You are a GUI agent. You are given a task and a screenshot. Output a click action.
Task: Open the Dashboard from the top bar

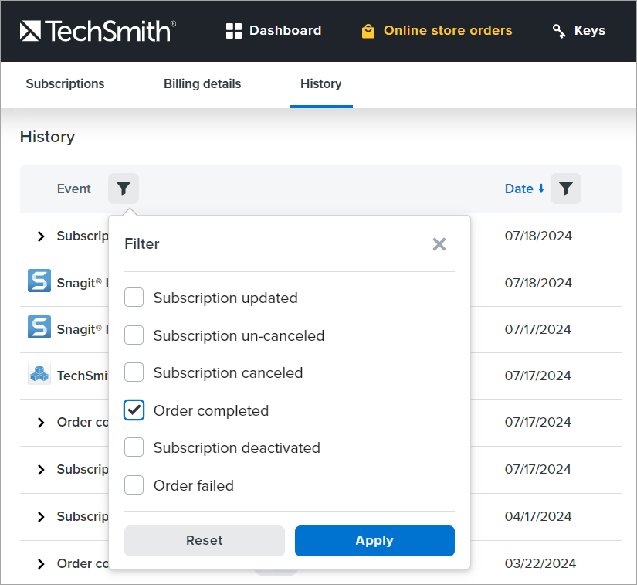click(273, 31)
